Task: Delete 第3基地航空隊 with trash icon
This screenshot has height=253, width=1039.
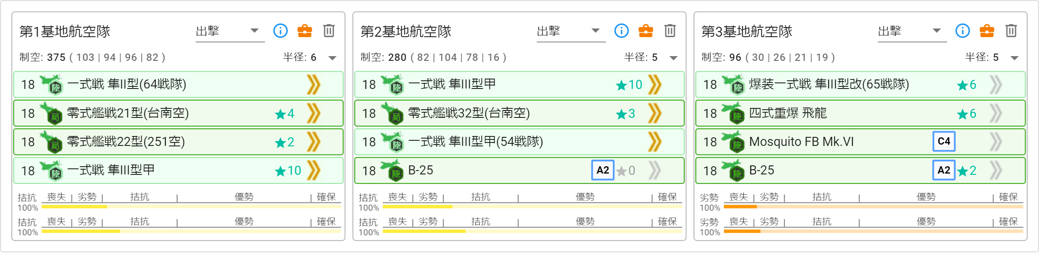Action: click(1011, 31)
